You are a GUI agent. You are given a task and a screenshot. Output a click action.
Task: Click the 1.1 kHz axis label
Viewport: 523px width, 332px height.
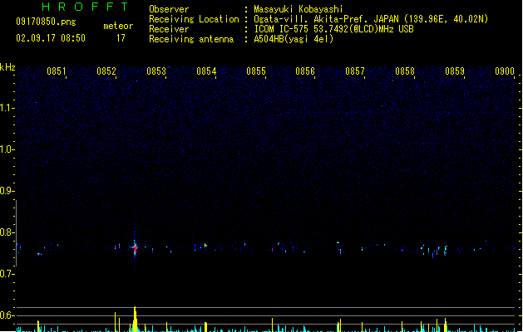(7, 108)
